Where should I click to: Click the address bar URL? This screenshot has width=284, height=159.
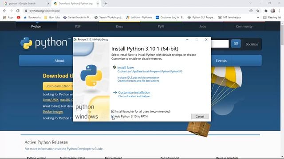44,11
